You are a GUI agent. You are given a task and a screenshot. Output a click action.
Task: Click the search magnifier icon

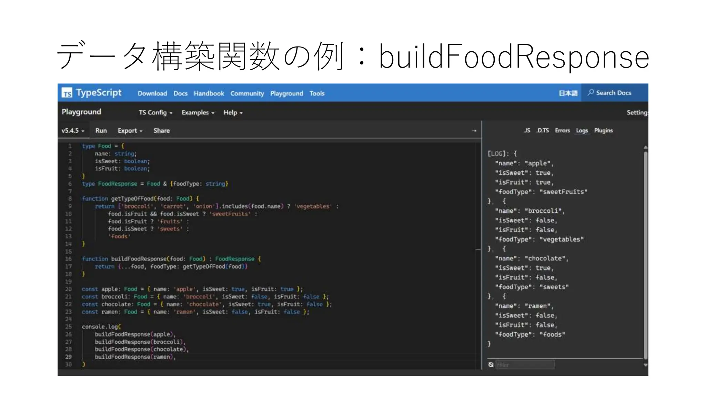click(x=591, y=92)
